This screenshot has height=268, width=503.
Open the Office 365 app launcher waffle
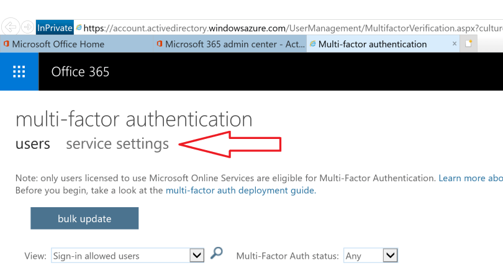pyautogui.click(x=19, y=72)
